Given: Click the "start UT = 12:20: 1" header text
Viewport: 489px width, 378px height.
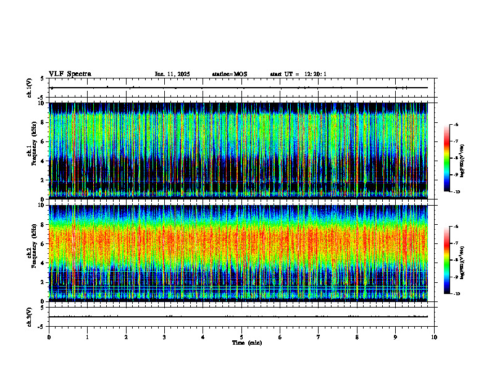Looking at the screenshot, I should pyautogui.click(x=298, y=74).
